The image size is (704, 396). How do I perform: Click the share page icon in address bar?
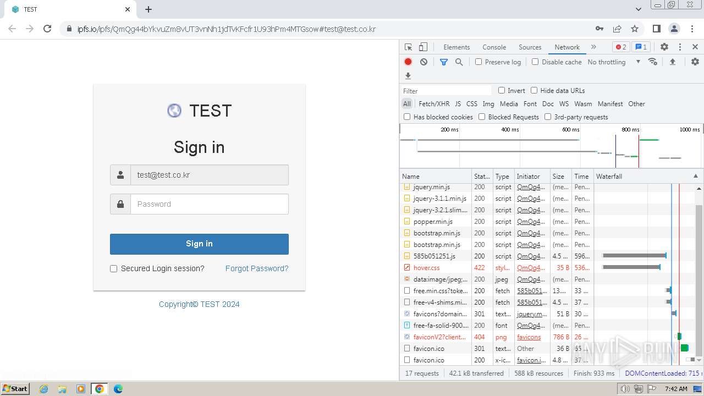click(x=617, y=29)
